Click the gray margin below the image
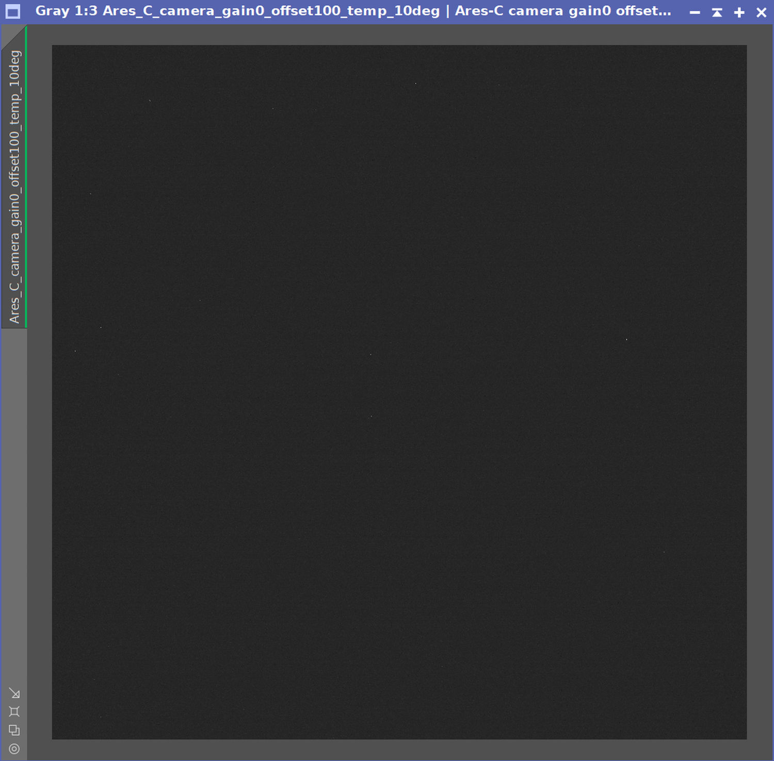 point(399,749)
